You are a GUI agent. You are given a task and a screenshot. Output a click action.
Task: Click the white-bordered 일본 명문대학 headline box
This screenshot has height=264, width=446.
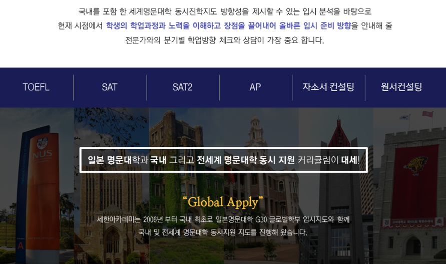pyautogui.click(x=223, y=160)
